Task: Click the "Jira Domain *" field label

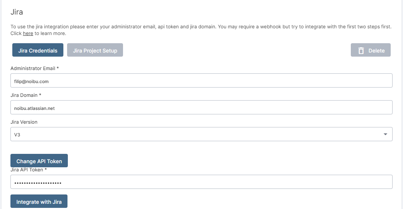Action: point(26,95)
